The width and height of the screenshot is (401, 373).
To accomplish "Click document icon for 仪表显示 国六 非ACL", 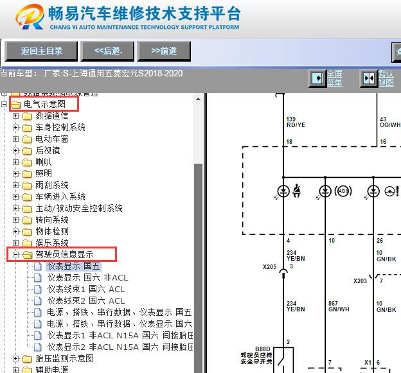I will (38, 278).
